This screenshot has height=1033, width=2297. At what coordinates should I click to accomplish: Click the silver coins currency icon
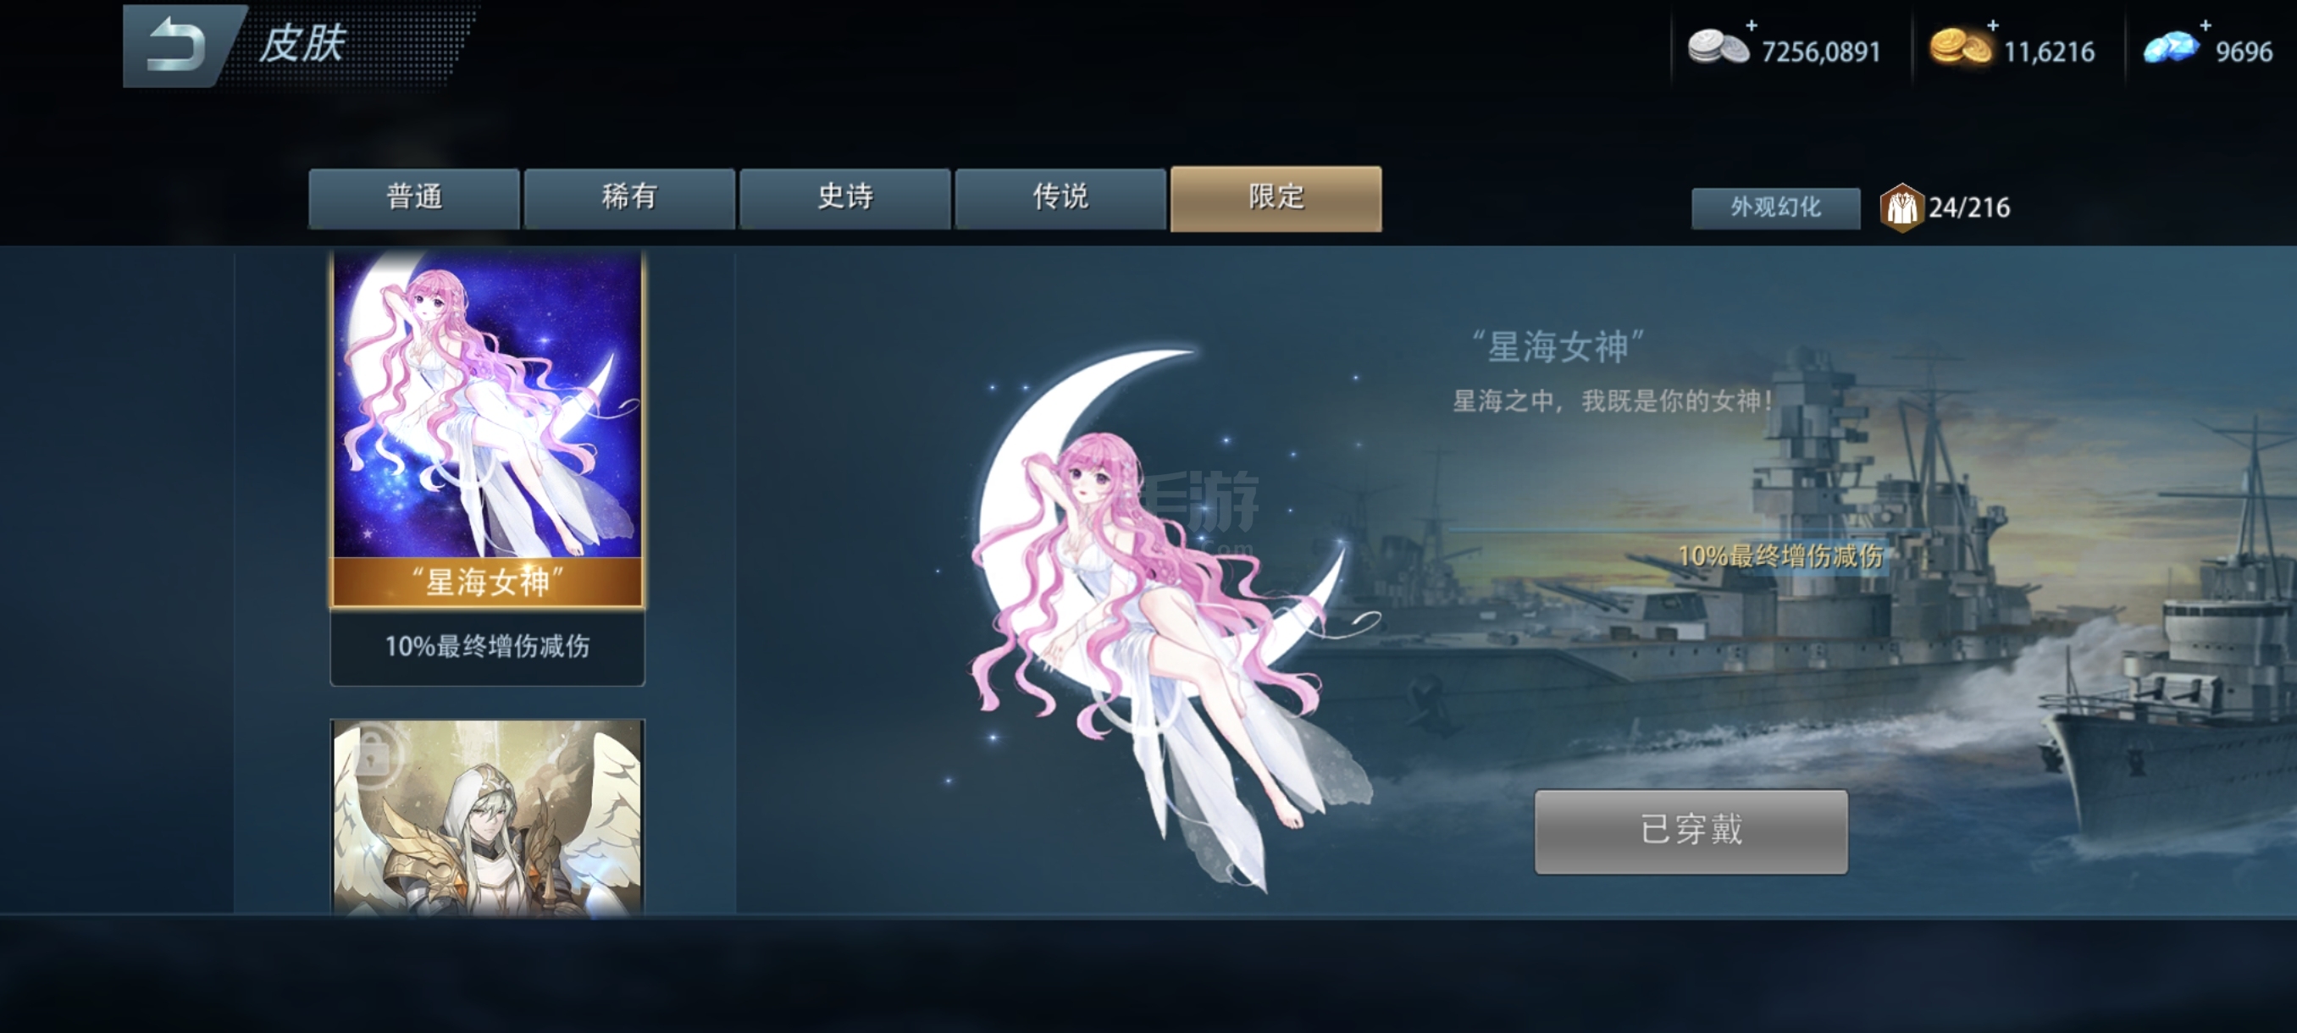(1718, 48)
